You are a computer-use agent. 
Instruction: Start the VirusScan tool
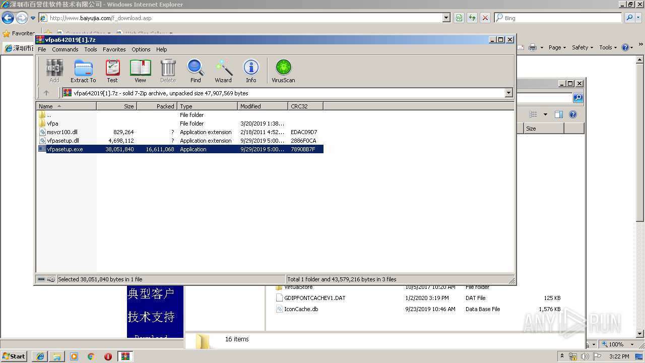coord(283,71)
